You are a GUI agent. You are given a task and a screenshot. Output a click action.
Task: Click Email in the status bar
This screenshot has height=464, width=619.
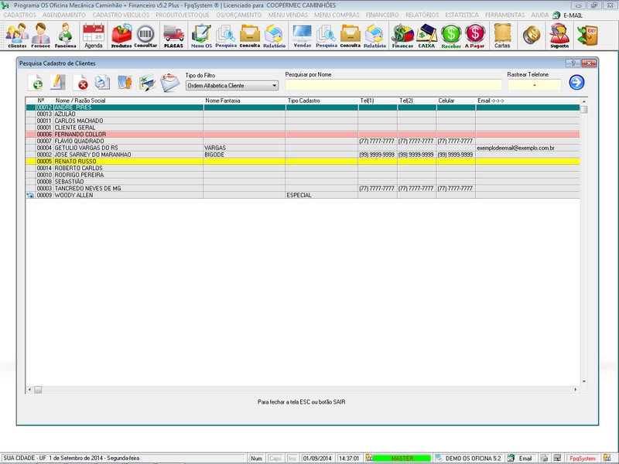click(525, 459)
